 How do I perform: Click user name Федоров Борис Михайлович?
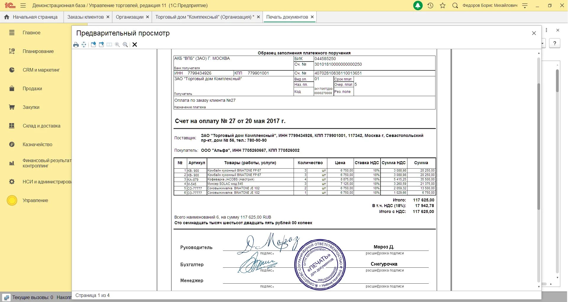[x=490, y=5]
